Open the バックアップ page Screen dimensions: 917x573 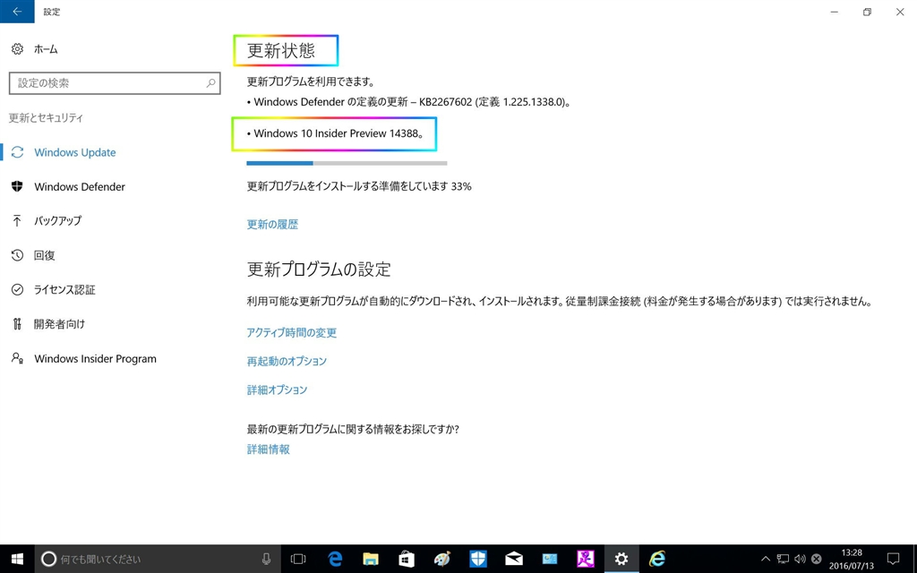[x=57, y=220]
